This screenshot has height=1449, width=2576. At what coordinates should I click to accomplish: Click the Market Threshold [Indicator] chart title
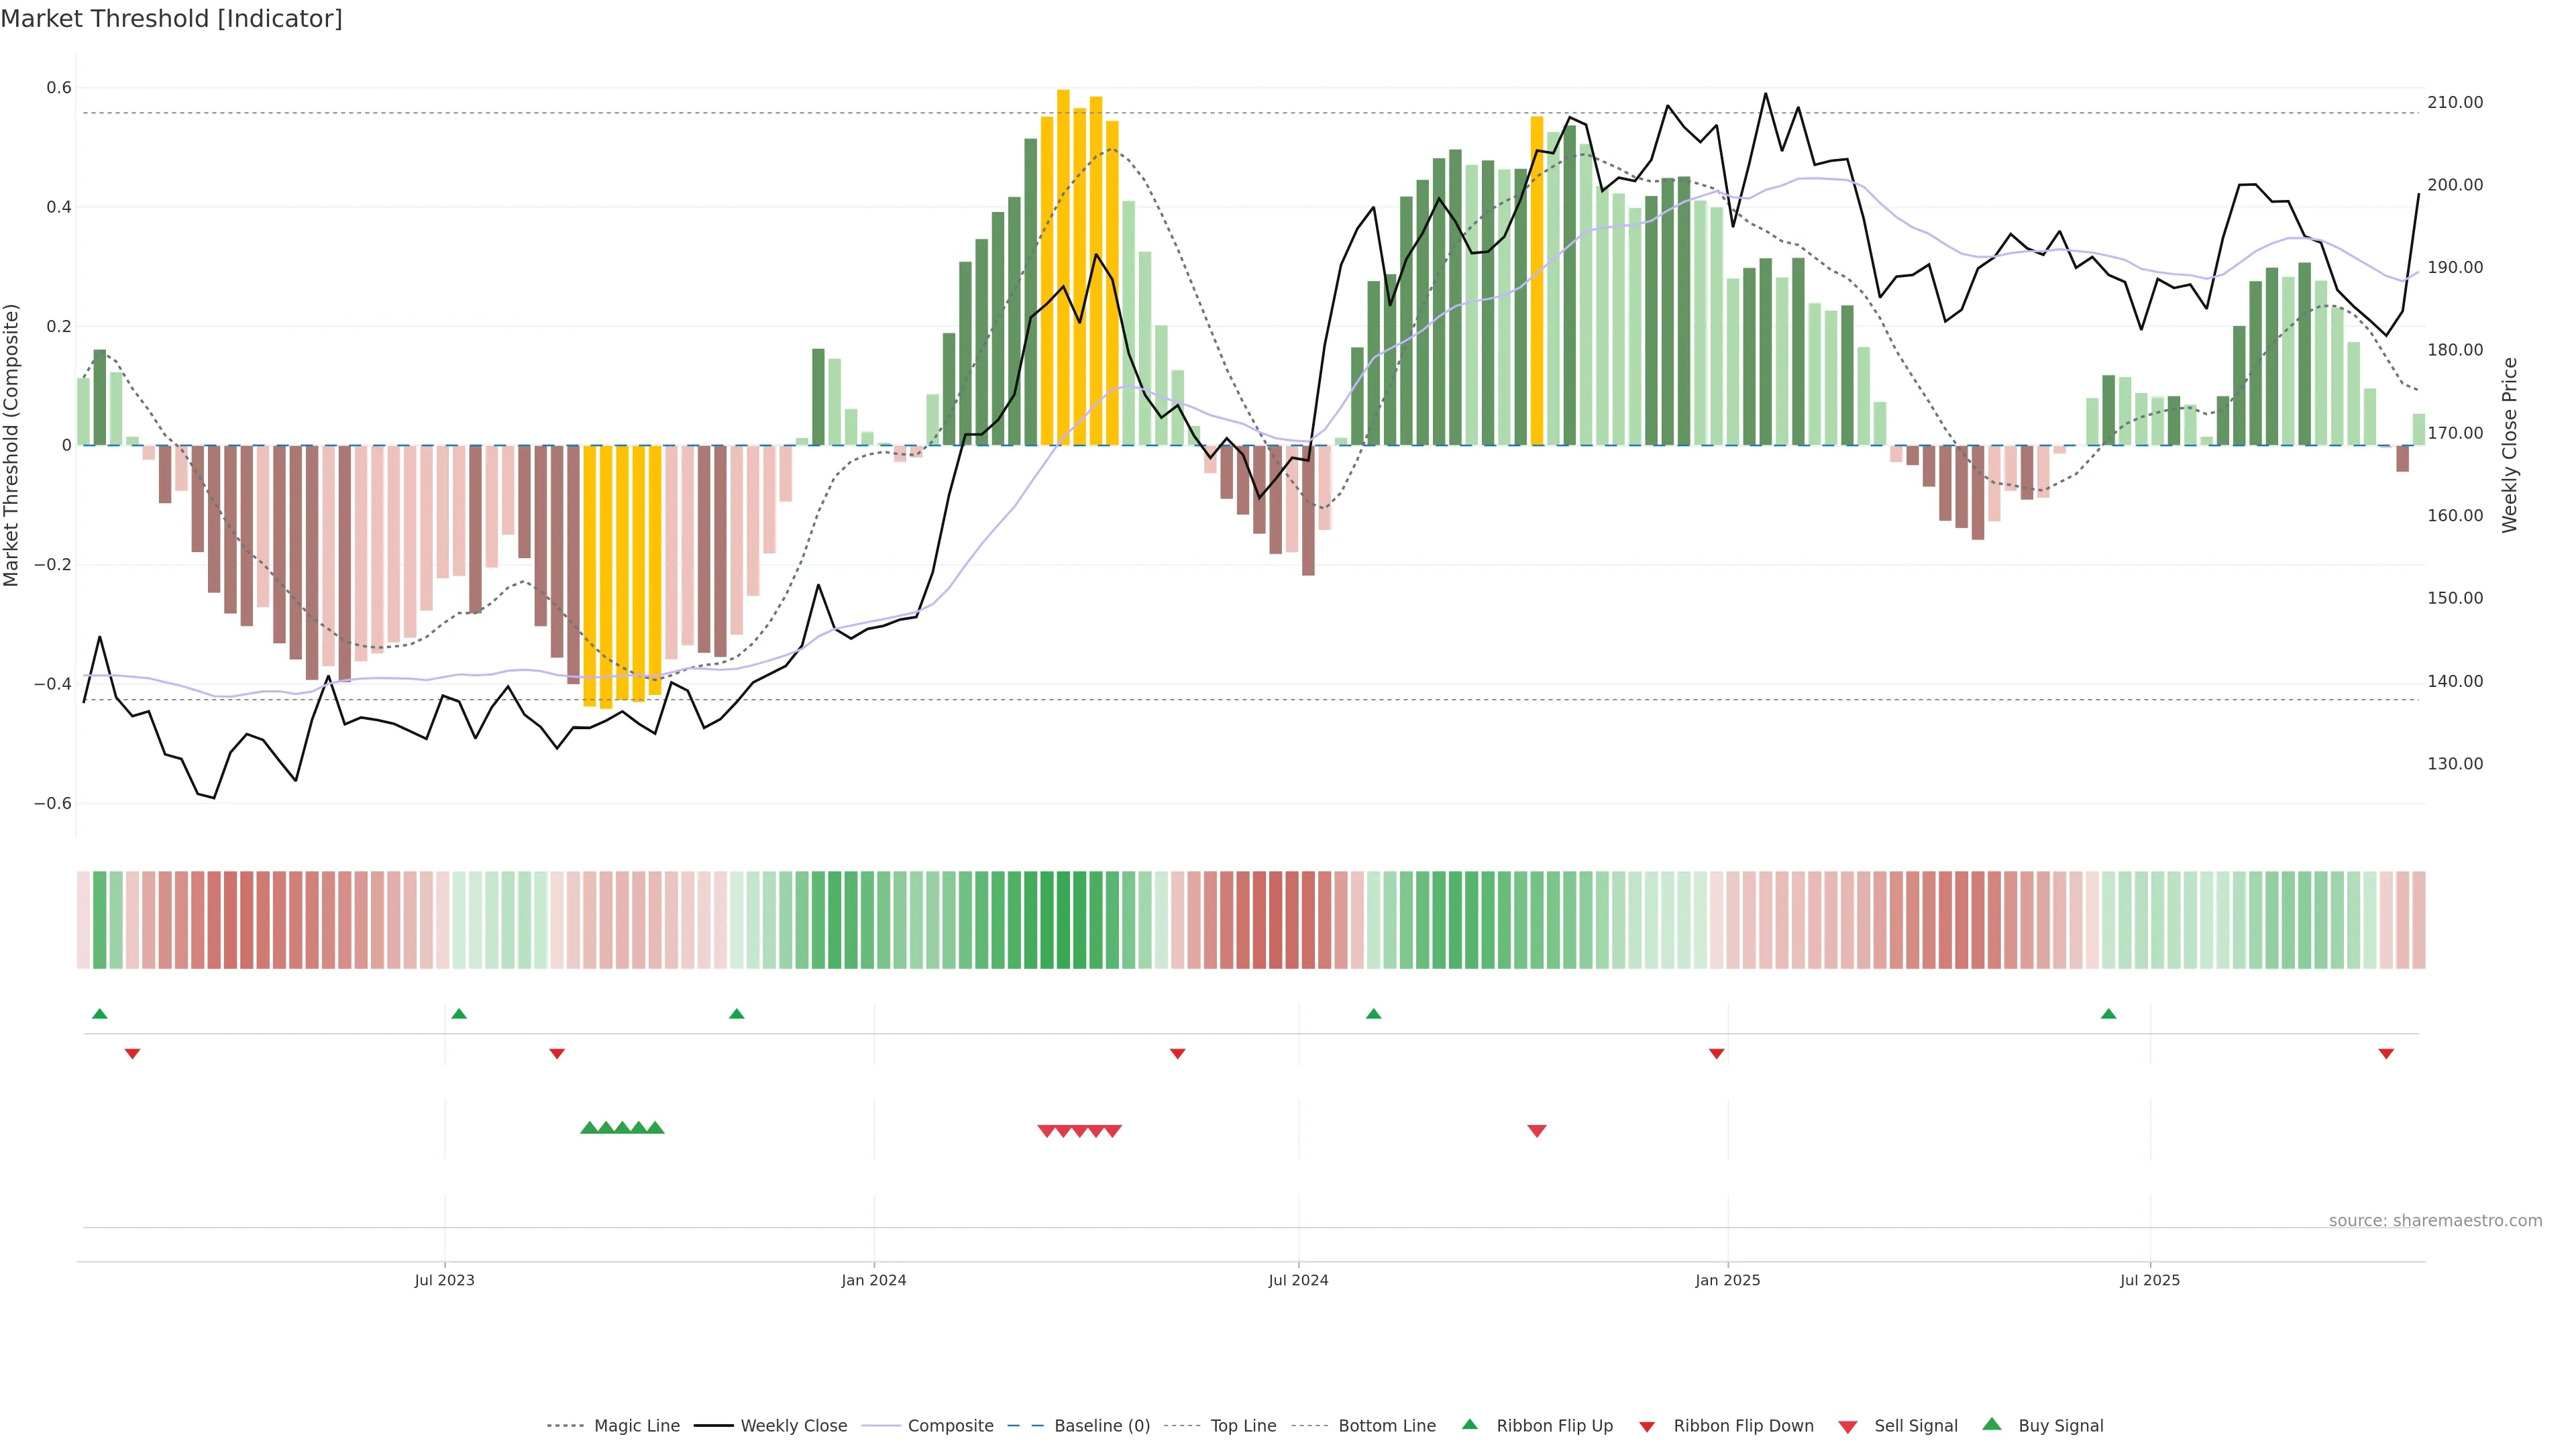[172, 19]
